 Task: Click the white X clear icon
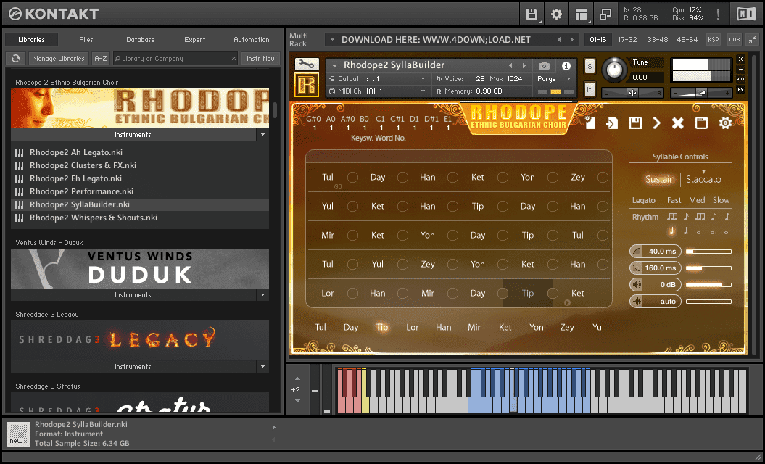coord(678,123)
